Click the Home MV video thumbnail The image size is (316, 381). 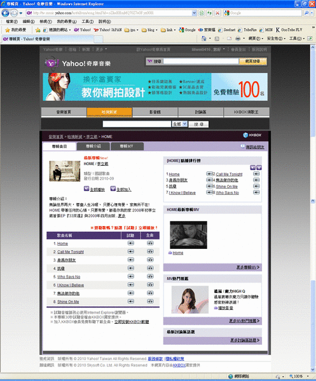[189, 235]
